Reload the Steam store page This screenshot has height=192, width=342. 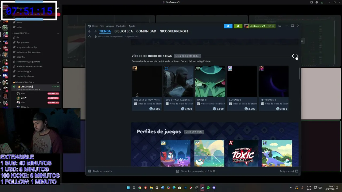coord(90,37)
